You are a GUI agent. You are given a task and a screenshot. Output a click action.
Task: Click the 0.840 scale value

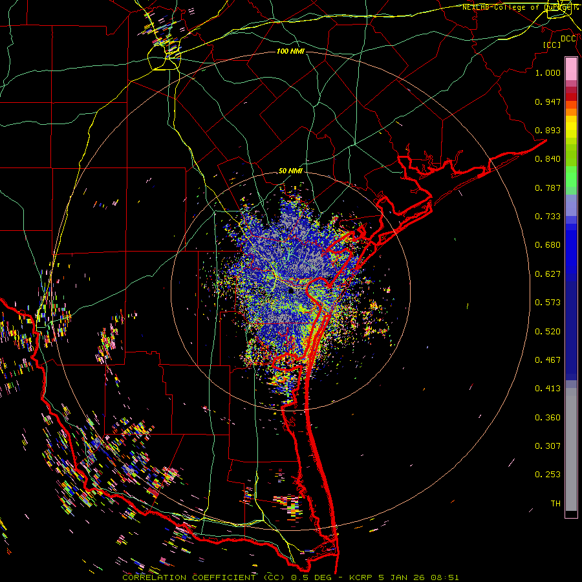[548, 159]
